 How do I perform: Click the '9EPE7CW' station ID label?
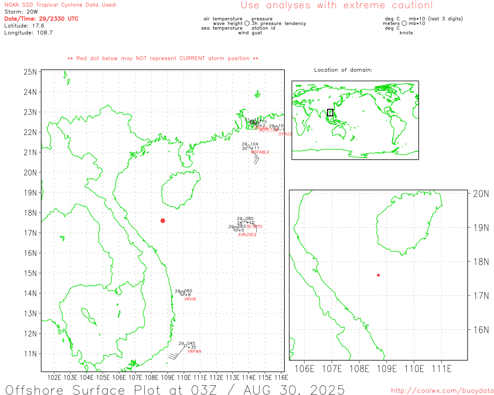tap(269, 130)
